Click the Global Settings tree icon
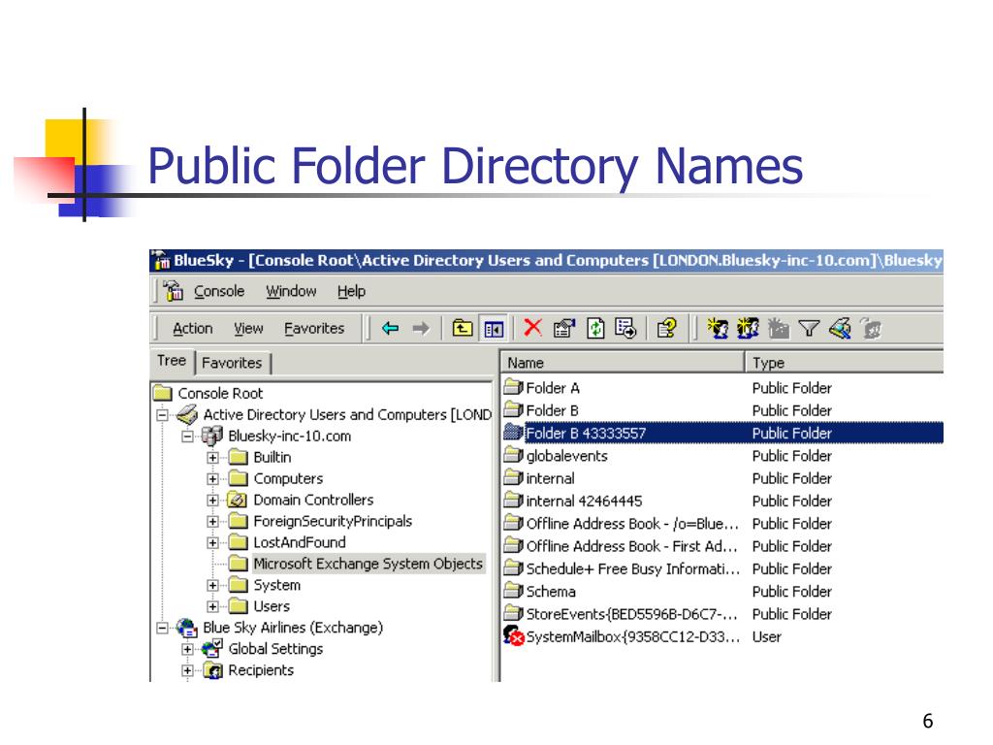 tap(212, 649)
